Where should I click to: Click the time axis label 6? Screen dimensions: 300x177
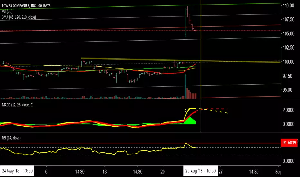46,172
